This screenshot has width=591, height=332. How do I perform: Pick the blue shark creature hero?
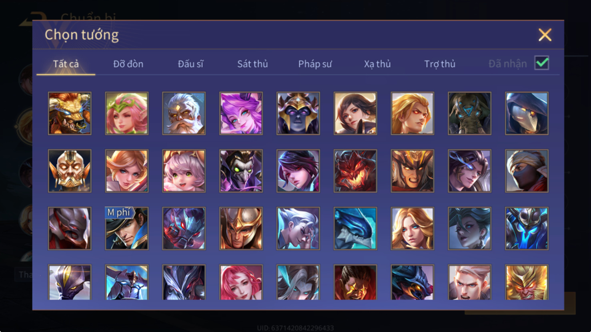pyautogui.click(x=355, y=229)
